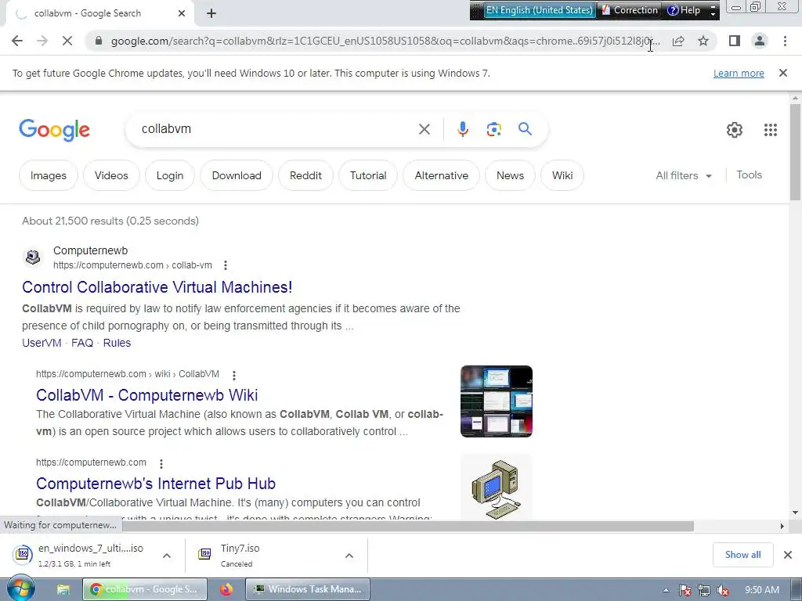The height and width of the screenshot is (601, 802).
Task: Toggle the Chrome side panel
Action: coord(735,41)
